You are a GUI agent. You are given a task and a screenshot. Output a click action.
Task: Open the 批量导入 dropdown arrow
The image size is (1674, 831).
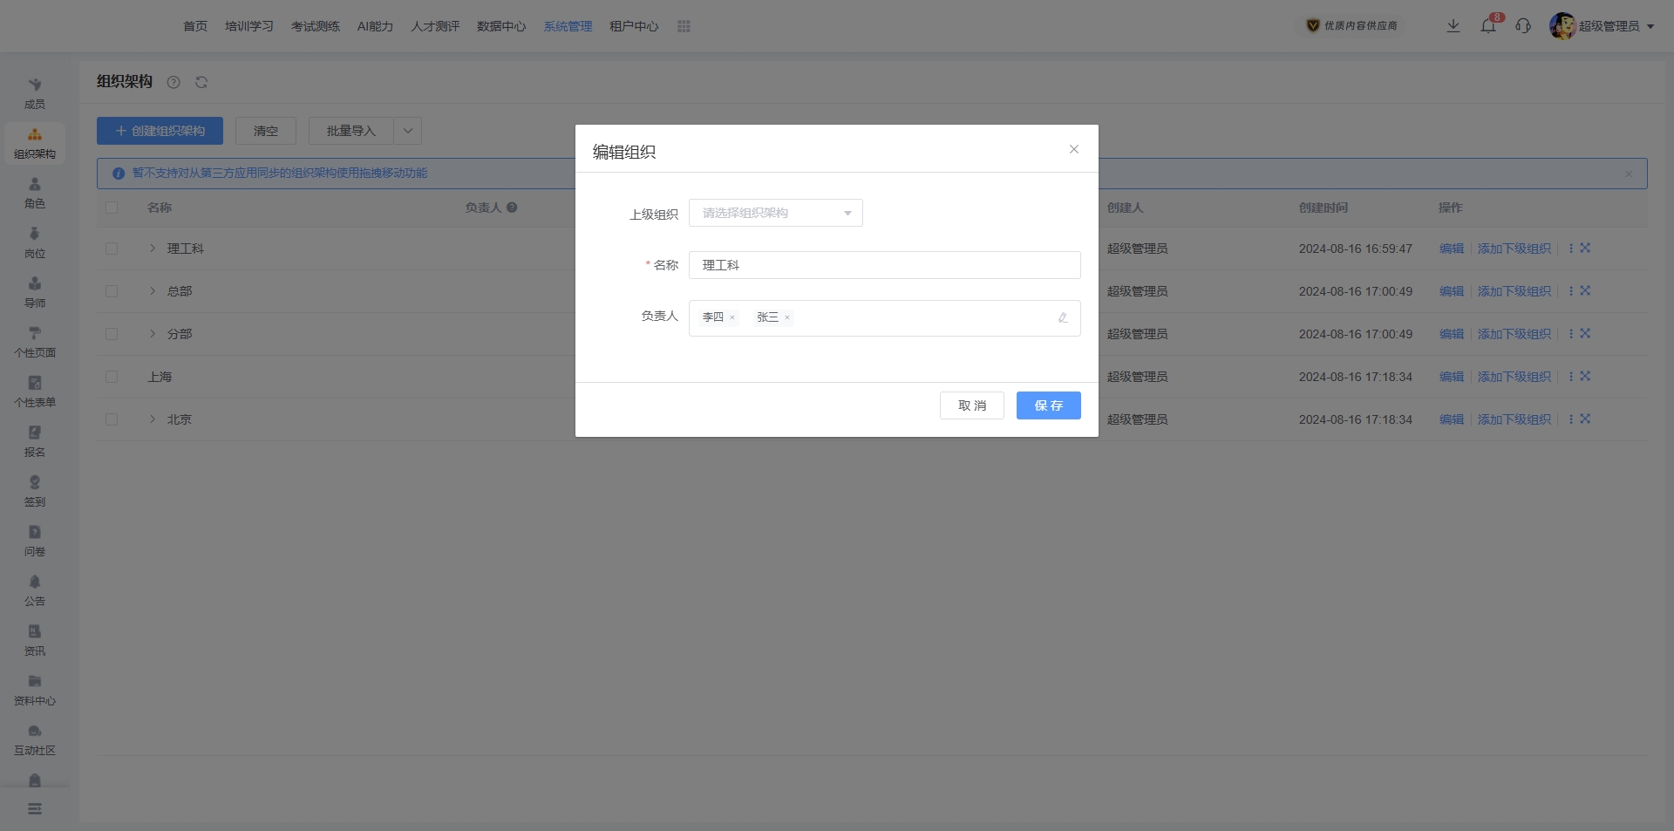click(407, 131)
